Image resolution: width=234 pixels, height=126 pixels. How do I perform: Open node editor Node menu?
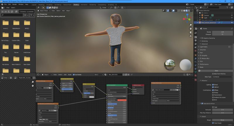pyautogui.click(x=70, y=75)
